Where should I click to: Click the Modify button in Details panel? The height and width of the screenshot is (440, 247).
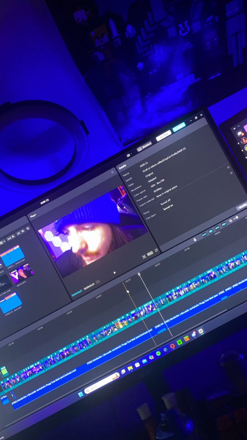pos(242,206)
